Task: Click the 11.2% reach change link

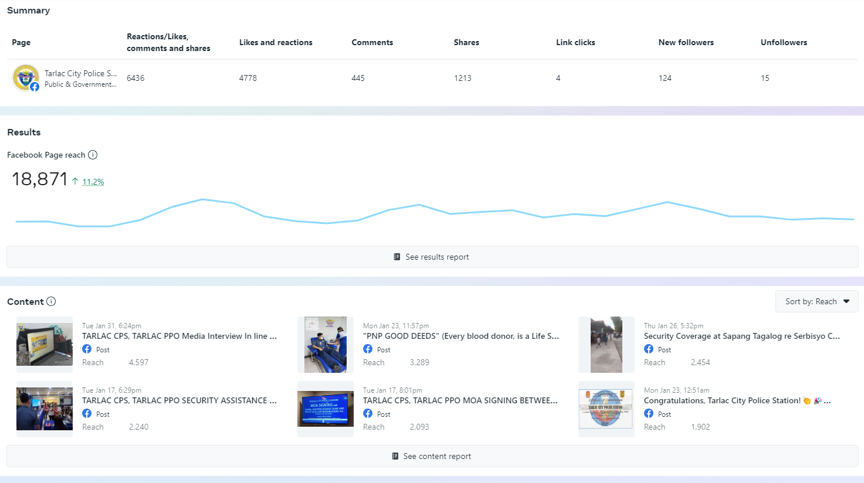Action: pyautogui.click(x=93, y=182)
